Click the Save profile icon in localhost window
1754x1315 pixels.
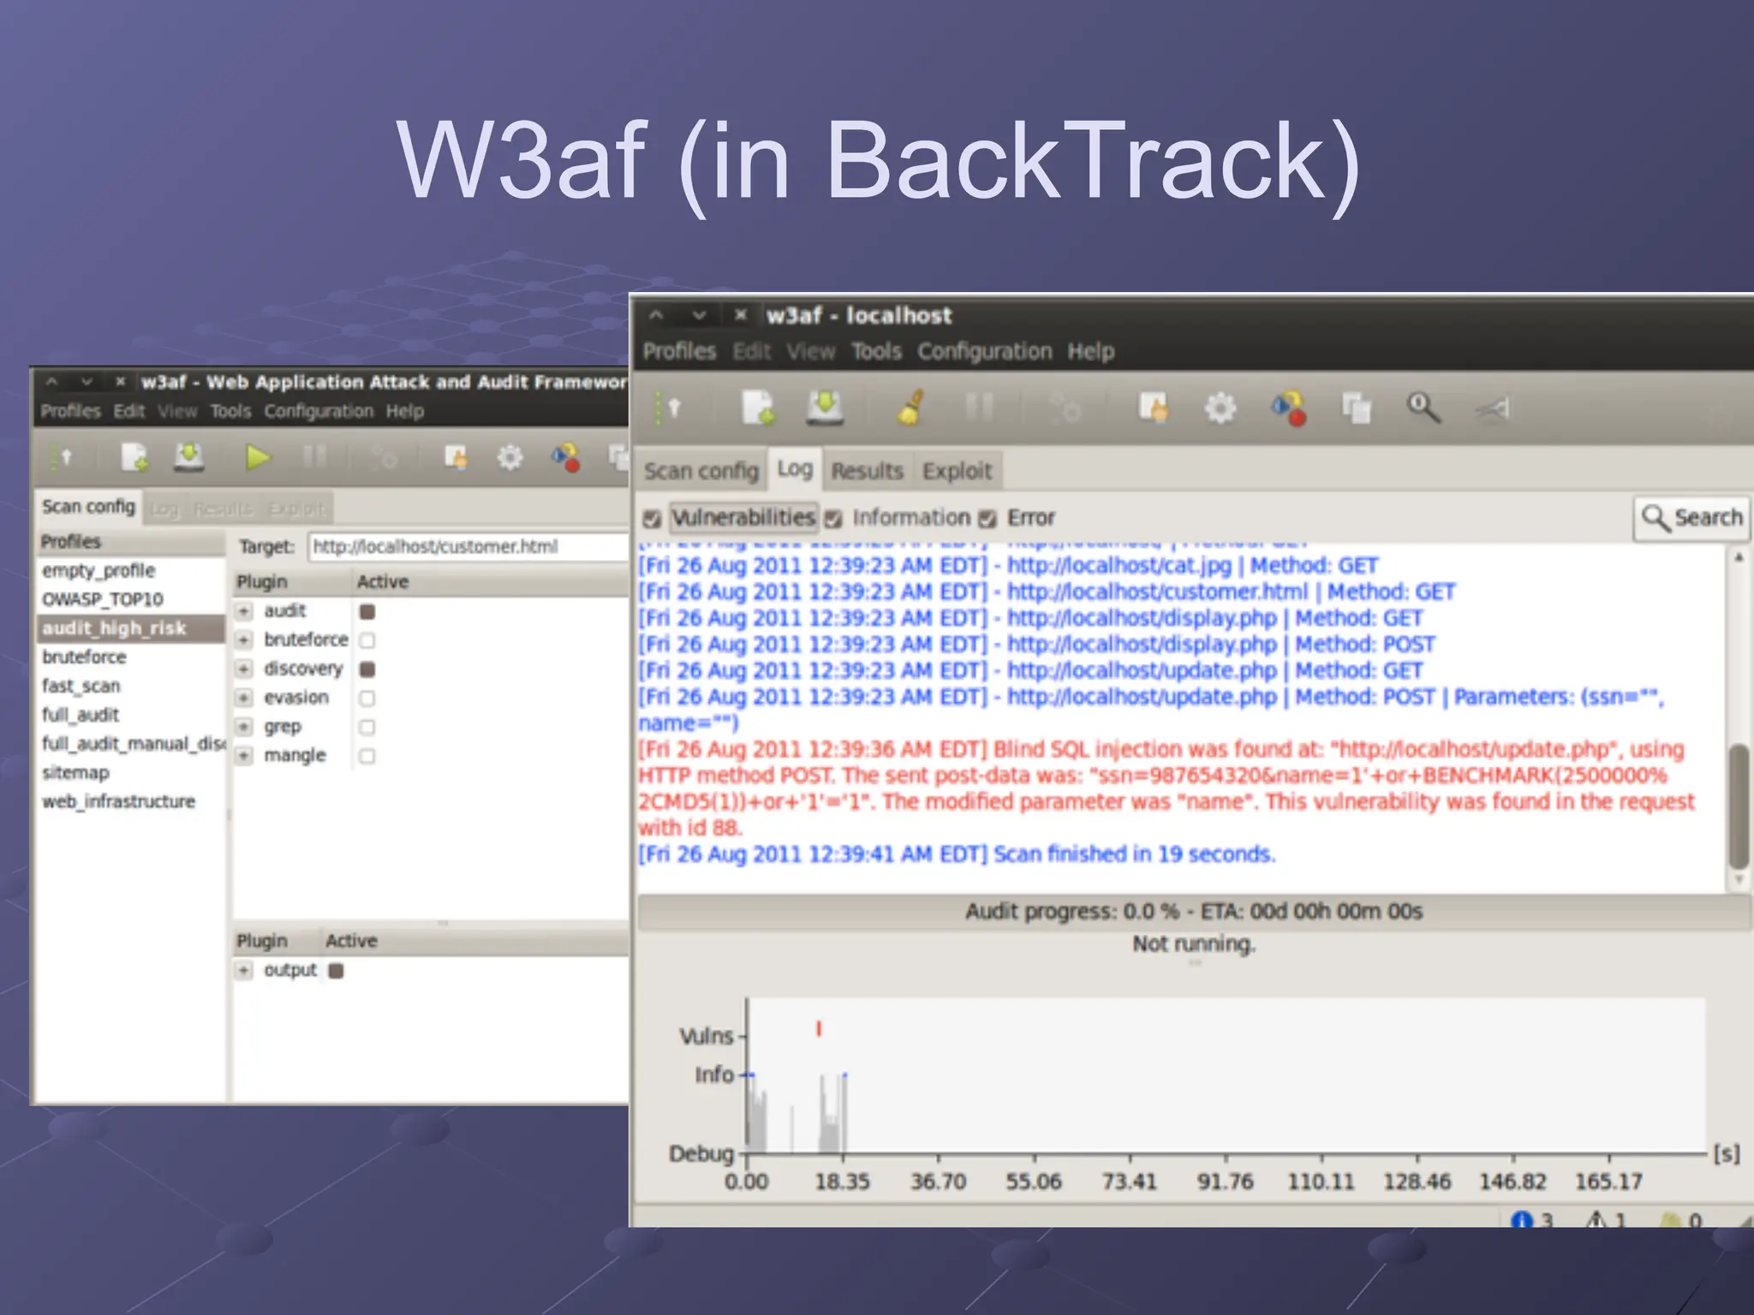825,408
